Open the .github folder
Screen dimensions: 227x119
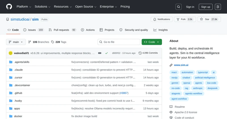pos(18,93)
